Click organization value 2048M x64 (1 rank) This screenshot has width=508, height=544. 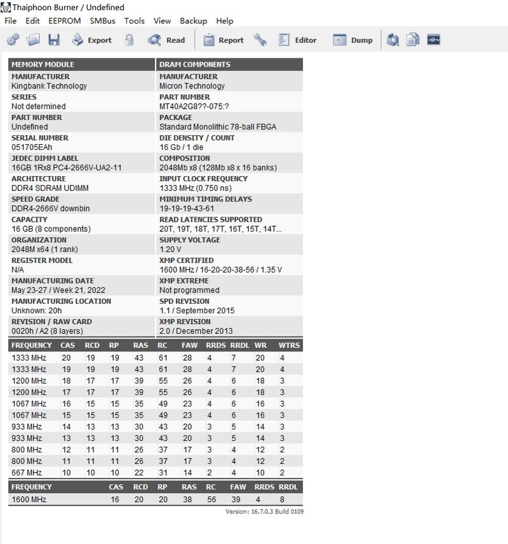click(x=44, y=250)
